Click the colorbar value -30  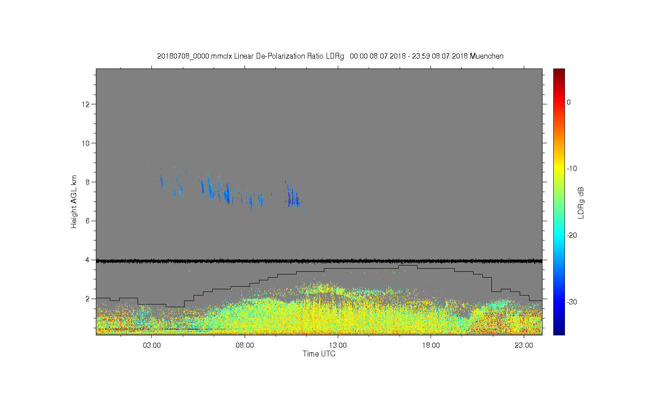tap(572, 302)
